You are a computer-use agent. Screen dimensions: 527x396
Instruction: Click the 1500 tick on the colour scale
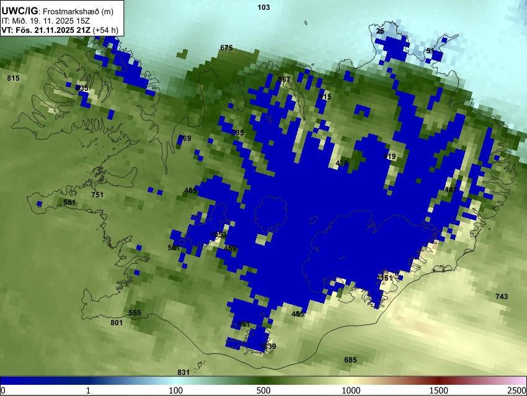(439, 390)
